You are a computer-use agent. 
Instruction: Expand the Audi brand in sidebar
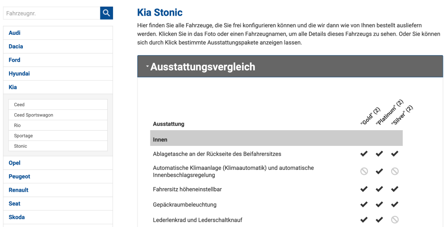[15, 33]
